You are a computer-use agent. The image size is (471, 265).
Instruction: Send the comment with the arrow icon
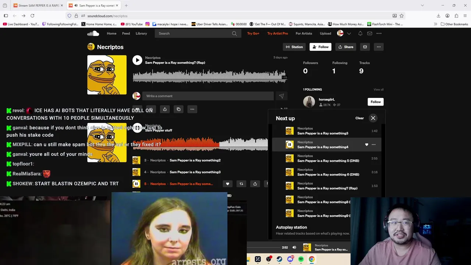pos(281,96)
